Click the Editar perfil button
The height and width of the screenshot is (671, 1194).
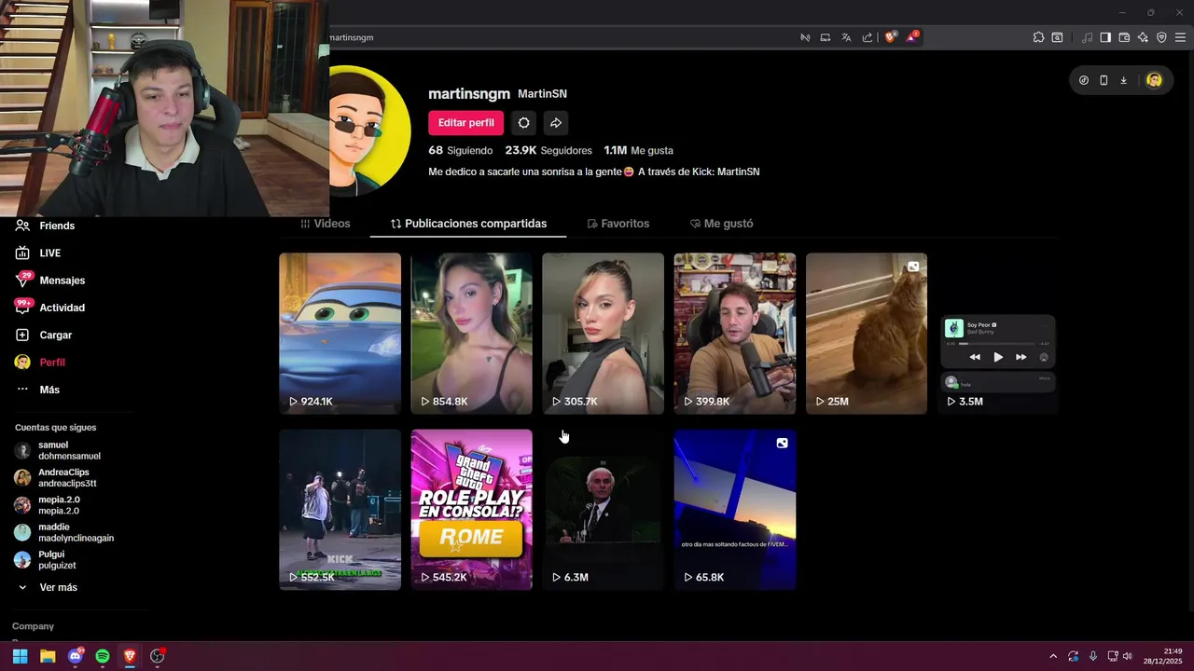[x=466, y=123]
